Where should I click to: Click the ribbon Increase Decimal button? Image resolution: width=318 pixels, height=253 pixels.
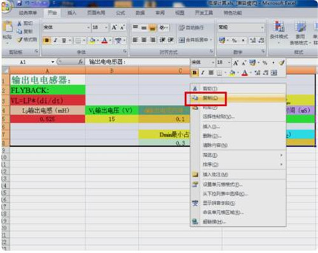[252, 40]
